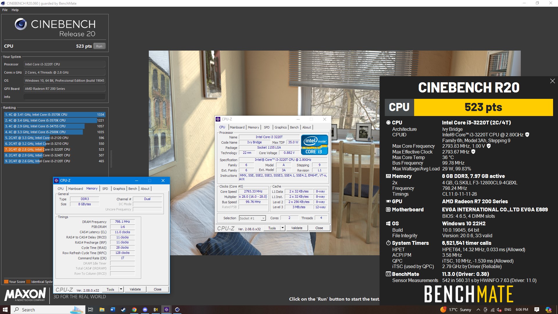Click the Memory icon in BenchMate panel
Screen dimensions: 558x314
(388, 176)
